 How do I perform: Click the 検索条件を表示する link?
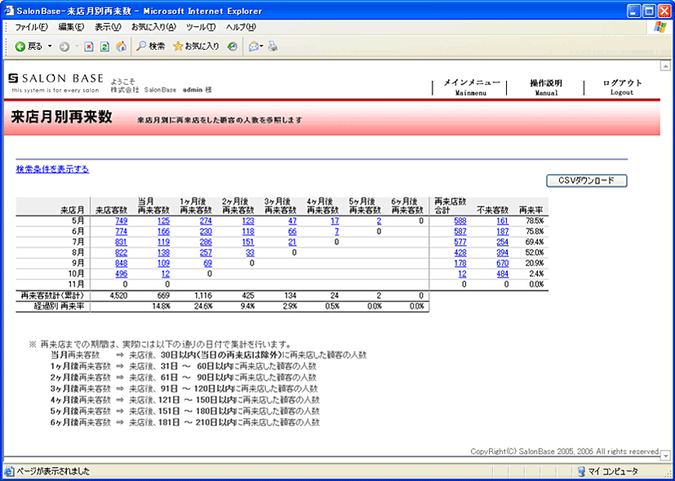click(52, 169)
